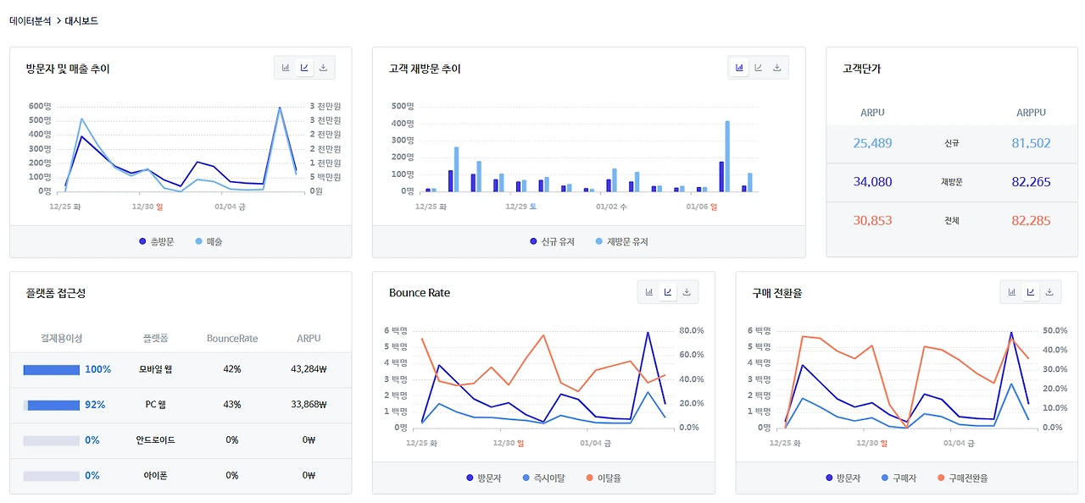Click the 신규 ARPPU value 81,502
The height and width of the screenshot is (503, 1085).
coord(1031,143)
